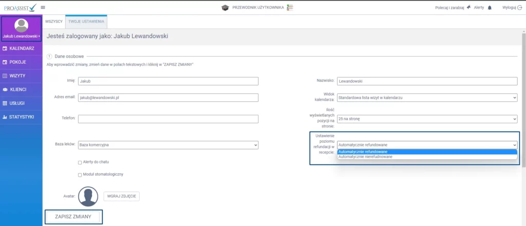Open the Widok kalendarza dropdown

click(x=427, y=98)
